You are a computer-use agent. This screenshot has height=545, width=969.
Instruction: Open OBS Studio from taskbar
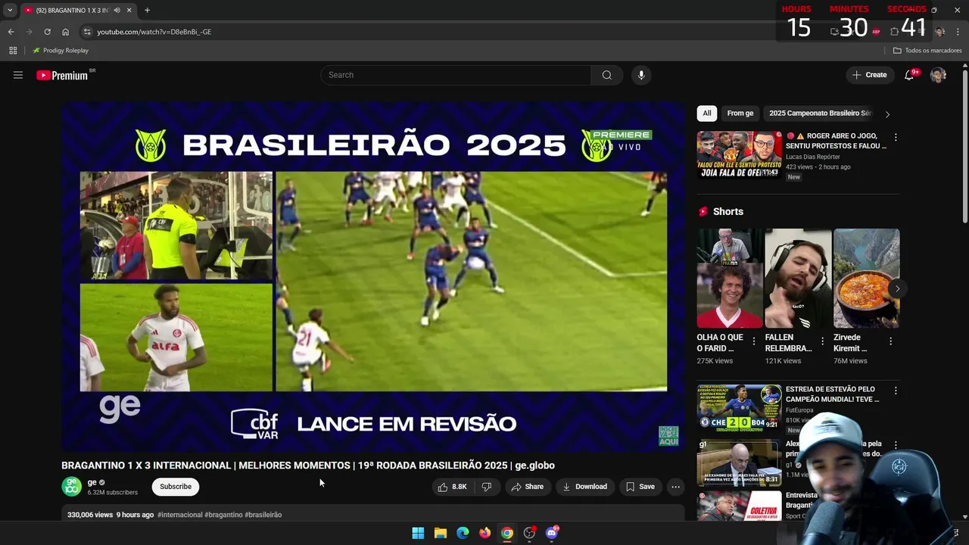coord(529,533)
